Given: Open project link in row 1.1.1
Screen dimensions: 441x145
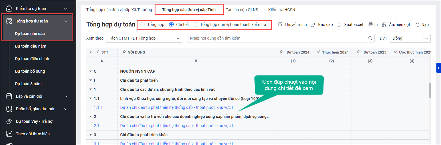Looking at the screenshot, I should (x=176, y=108).
